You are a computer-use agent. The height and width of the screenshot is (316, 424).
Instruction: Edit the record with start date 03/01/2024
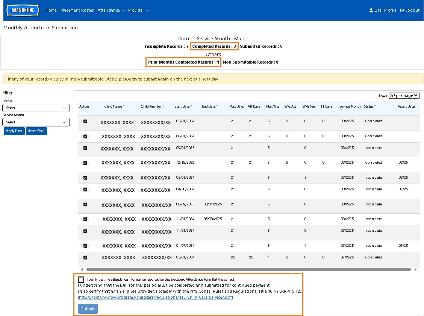click(85, 178)
